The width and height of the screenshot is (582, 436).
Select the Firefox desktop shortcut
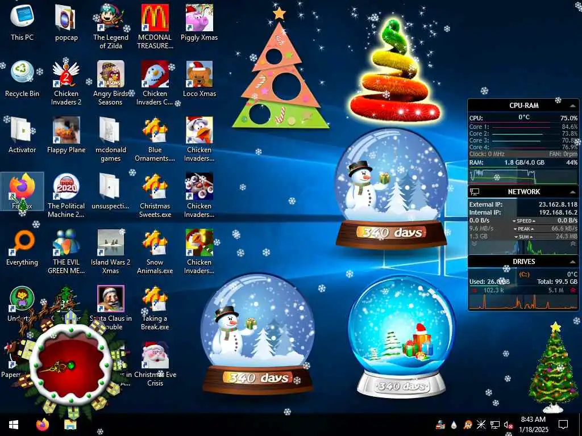point(22,191)
